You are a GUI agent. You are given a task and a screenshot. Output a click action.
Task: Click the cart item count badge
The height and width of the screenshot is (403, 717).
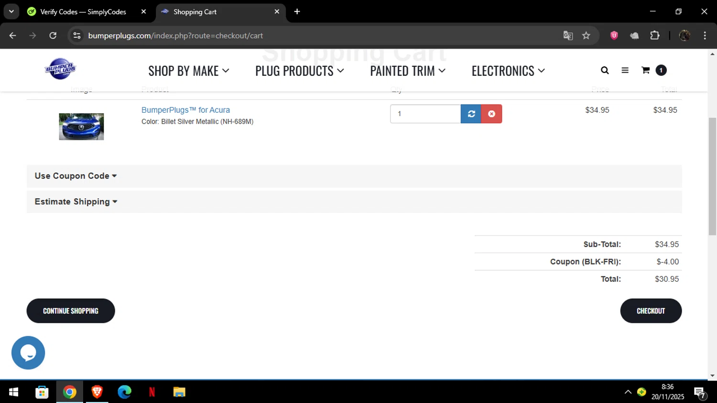661,70
